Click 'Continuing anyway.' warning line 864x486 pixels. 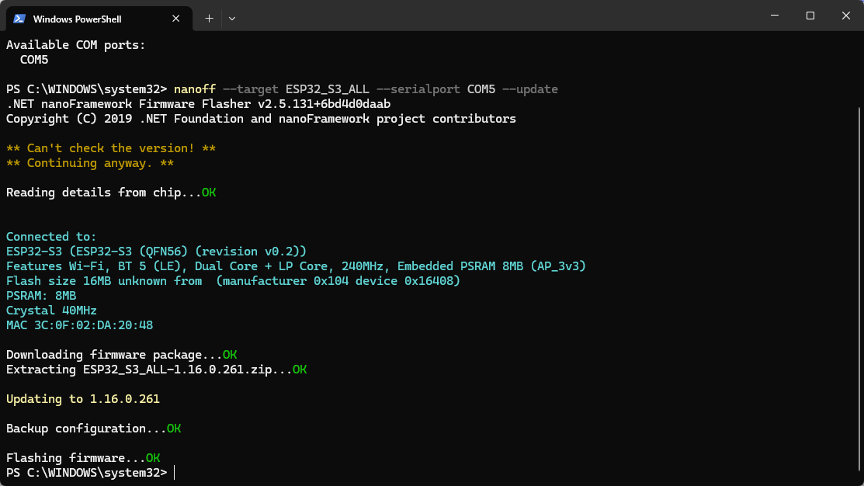[x=90, y=163]
